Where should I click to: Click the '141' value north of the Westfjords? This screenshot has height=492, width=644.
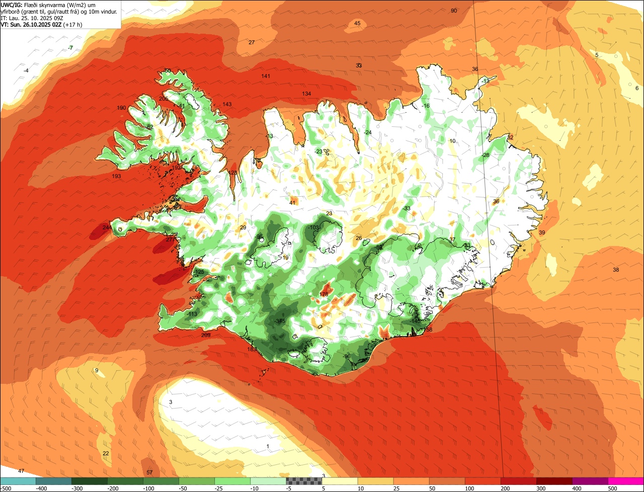pos(266,76)
